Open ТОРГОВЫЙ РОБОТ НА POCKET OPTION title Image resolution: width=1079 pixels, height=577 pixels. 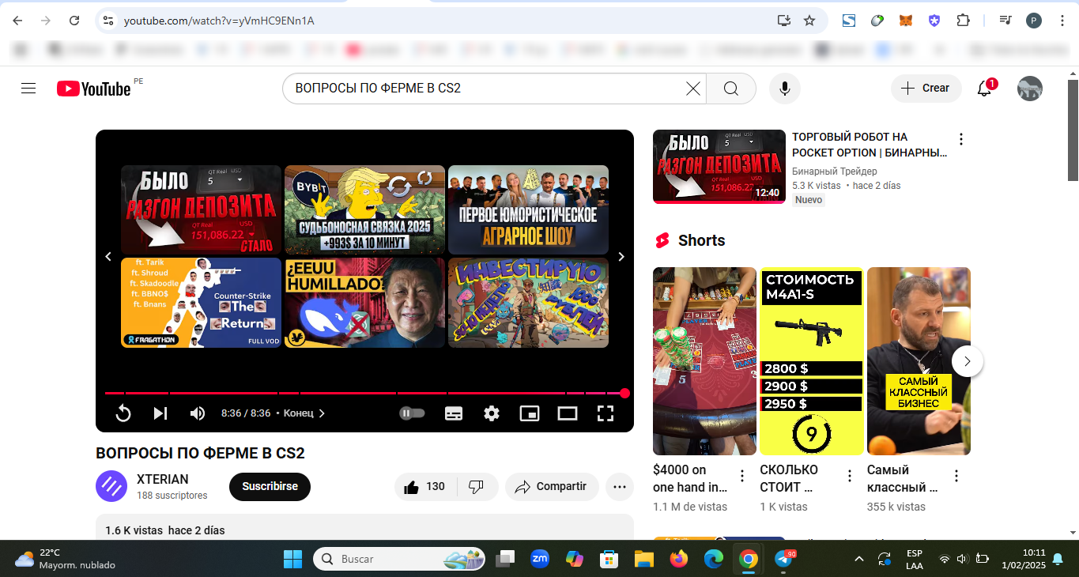[x=870, y=145]
